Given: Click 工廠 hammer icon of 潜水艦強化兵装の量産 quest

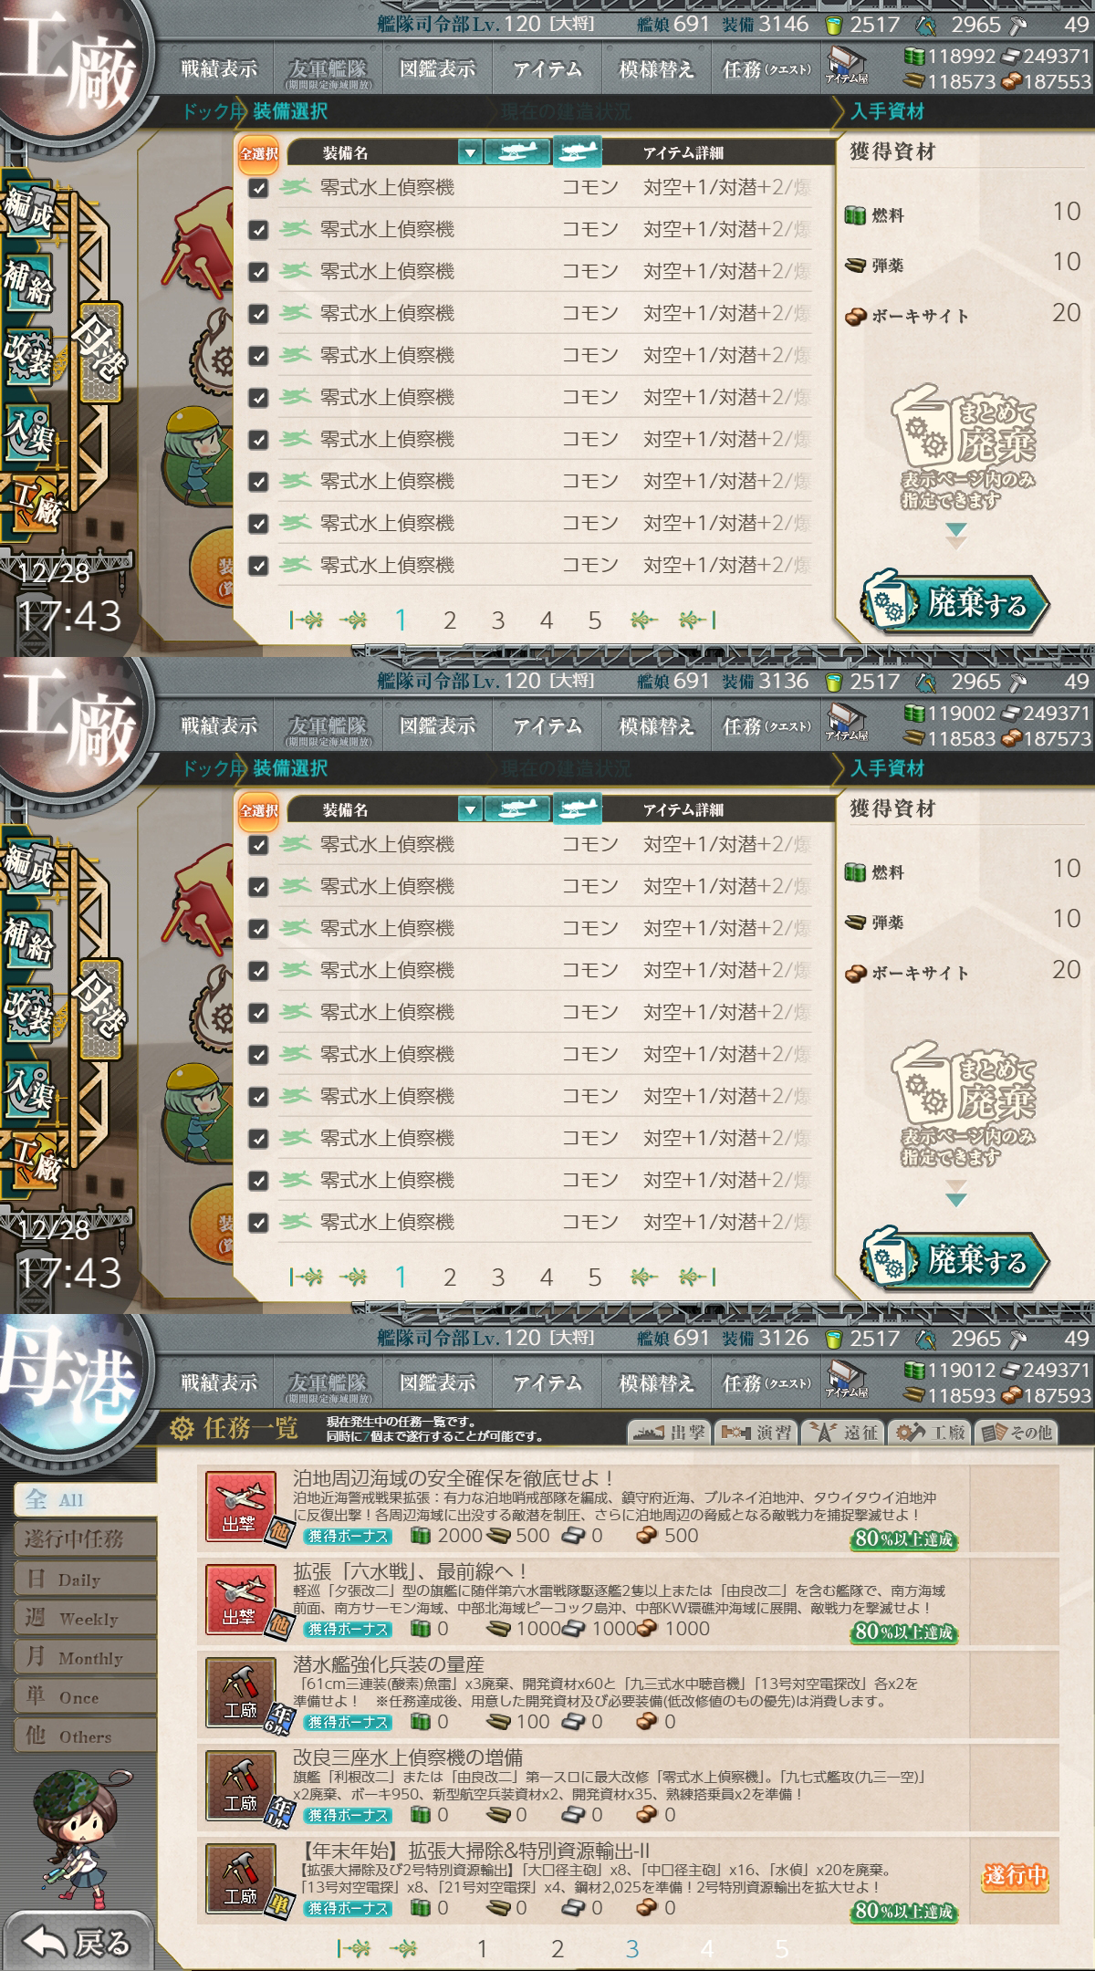Looking at the screenshot, I should click(x=241, y=1692).
